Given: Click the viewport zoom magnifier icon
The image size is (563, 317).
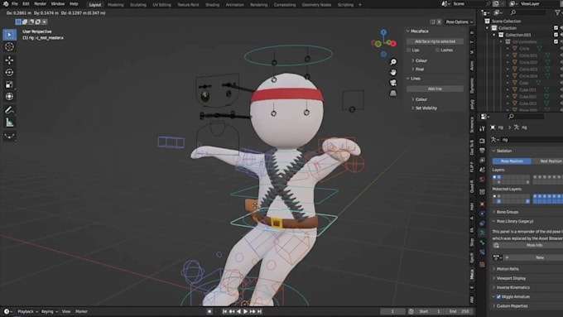Looking at the screenshot, I should [393, 62].
